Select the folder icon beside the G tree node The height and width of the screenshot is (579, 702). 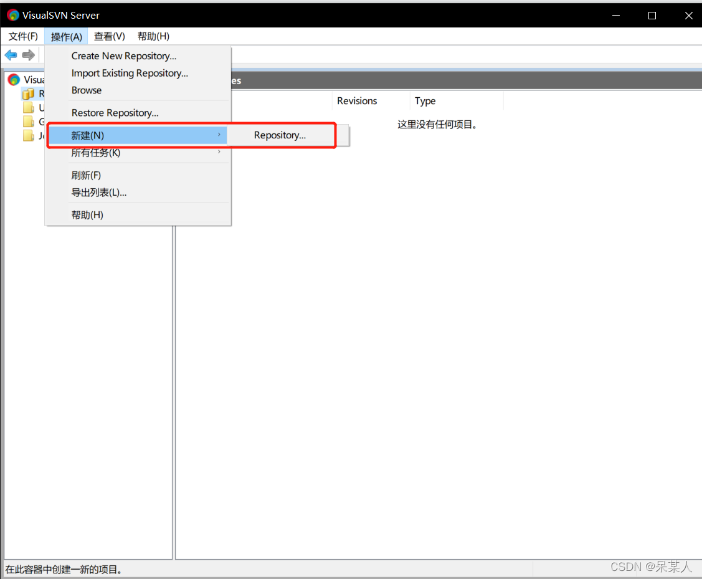29,122
